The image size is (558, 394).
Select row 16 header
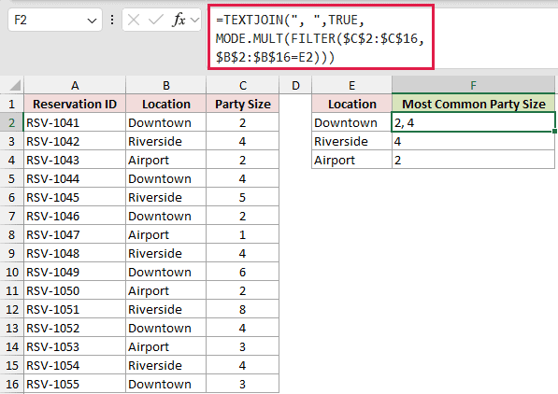point(12,384)
